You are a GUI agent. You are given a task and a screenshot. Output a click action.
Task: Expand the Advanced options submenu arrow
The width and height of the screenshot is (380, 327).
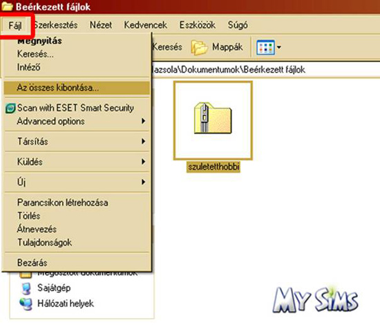(x=144, y=121)
